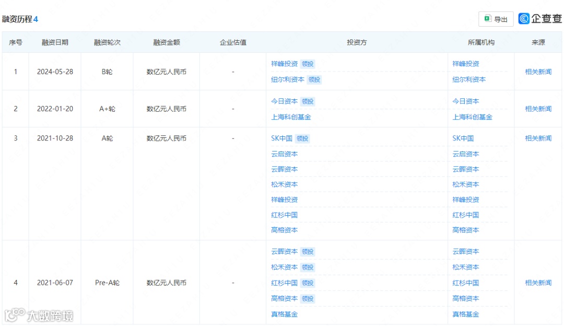Open investor 云晖资本 in Pre-A轮 投资方 list

[x=284, y=251]
